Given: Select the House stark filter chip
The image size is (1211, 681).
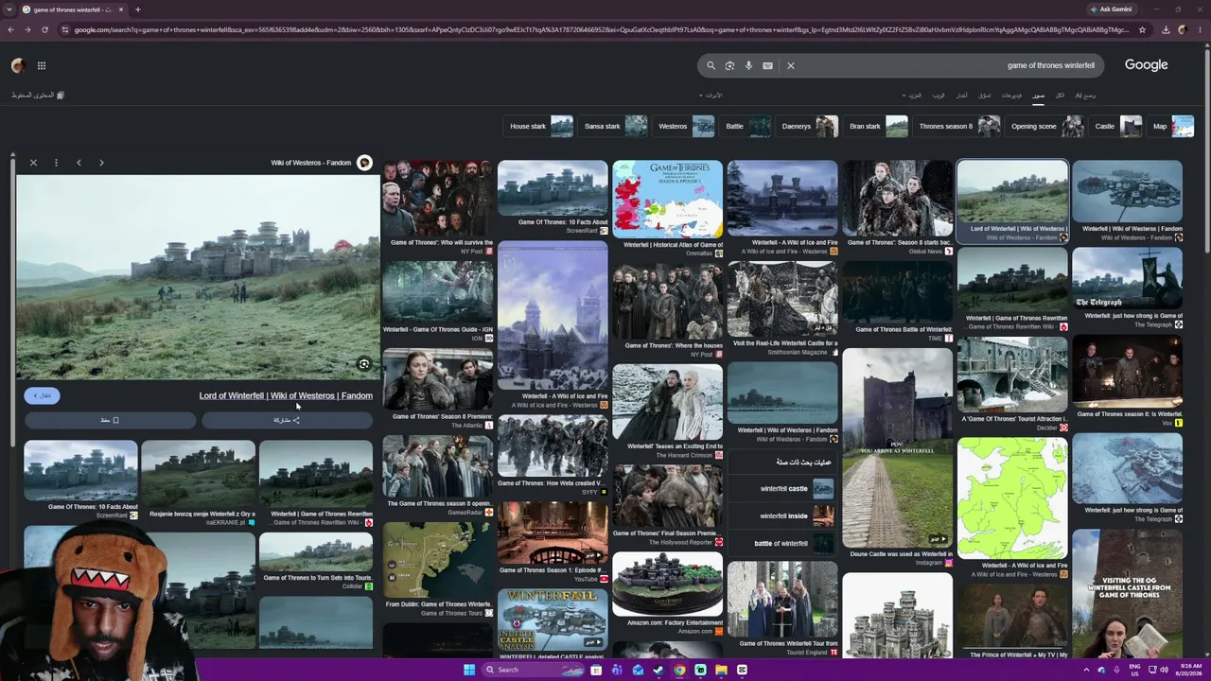Looking at the screenshot, I should [x=540, y=126].
